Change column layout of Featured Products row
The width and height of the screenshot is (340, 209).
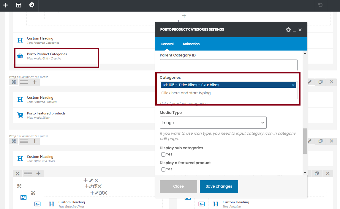[x=24, y=82]
